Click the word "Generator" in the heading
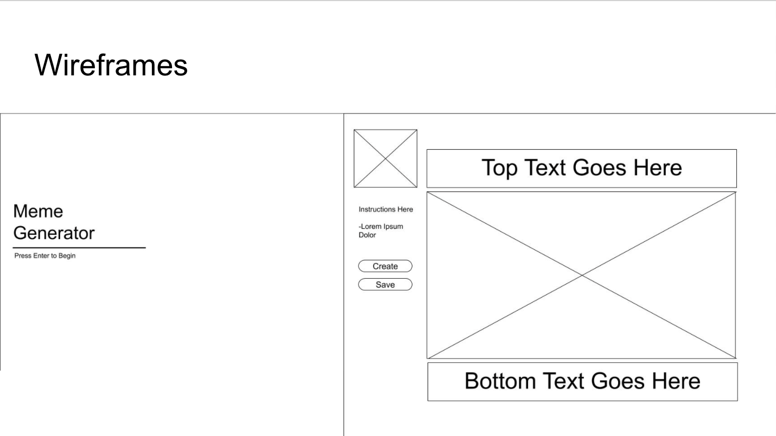Screen dimensions: 776x436 pos(54,233)
